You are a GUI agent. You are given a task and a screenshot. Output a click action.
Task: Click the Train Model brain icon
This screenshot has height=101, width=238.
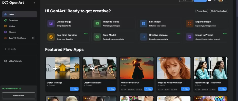(x=97, y=37)
